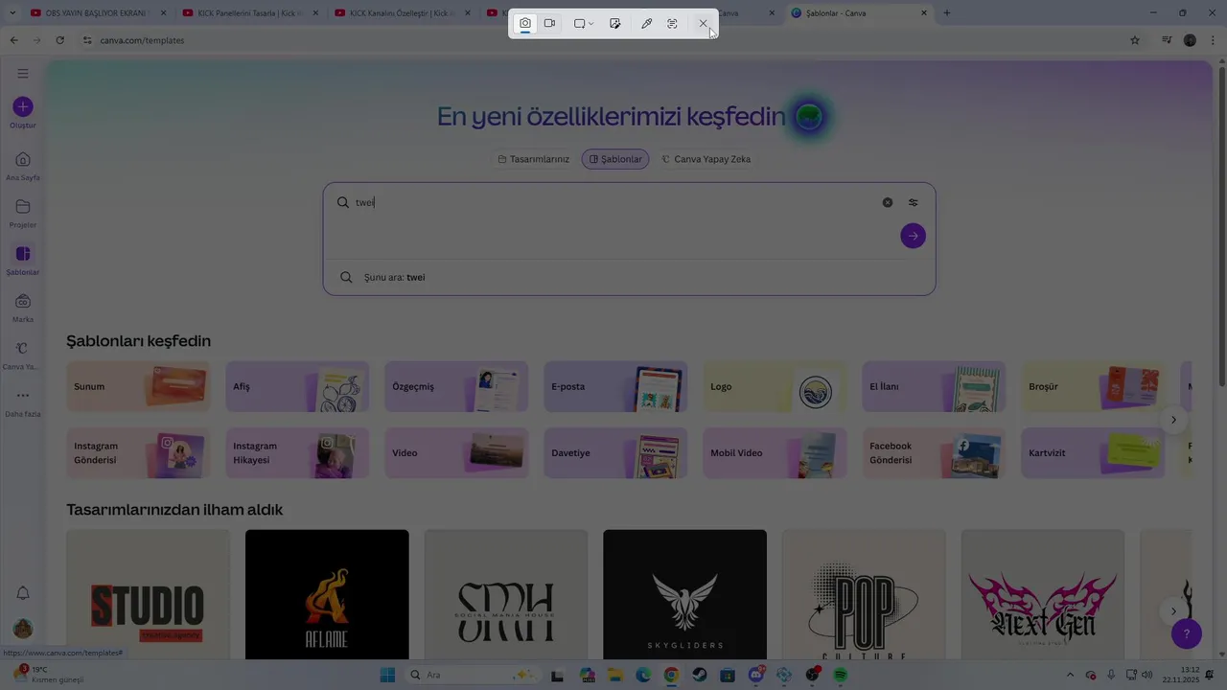
Task: Close the Snipping toolbar with X
Action: click(703, 23)
